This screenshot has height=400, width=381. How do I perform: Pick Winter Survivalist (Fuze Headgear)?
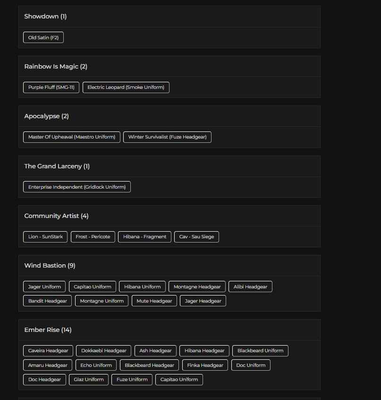click(168, 137)
